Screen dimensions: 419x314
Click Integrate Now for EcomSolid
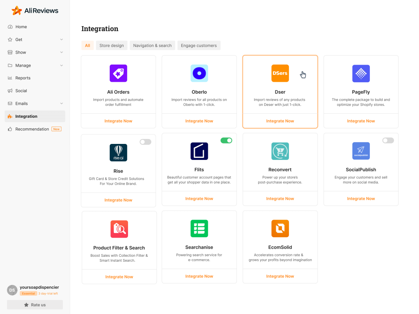[x=280, y=276]
